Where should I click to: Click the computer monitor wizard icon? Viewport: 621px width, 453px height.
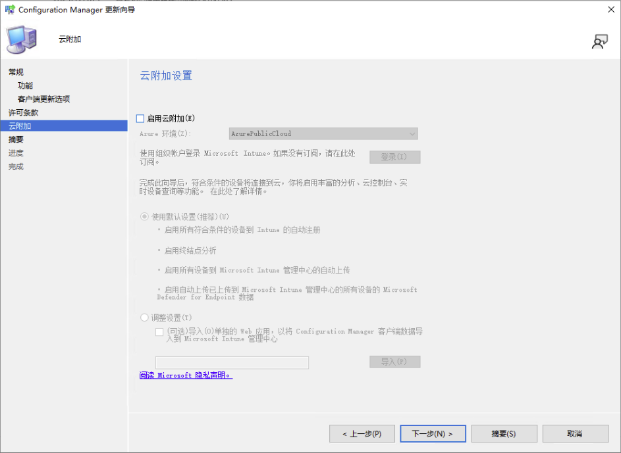[x=21, y=39]
